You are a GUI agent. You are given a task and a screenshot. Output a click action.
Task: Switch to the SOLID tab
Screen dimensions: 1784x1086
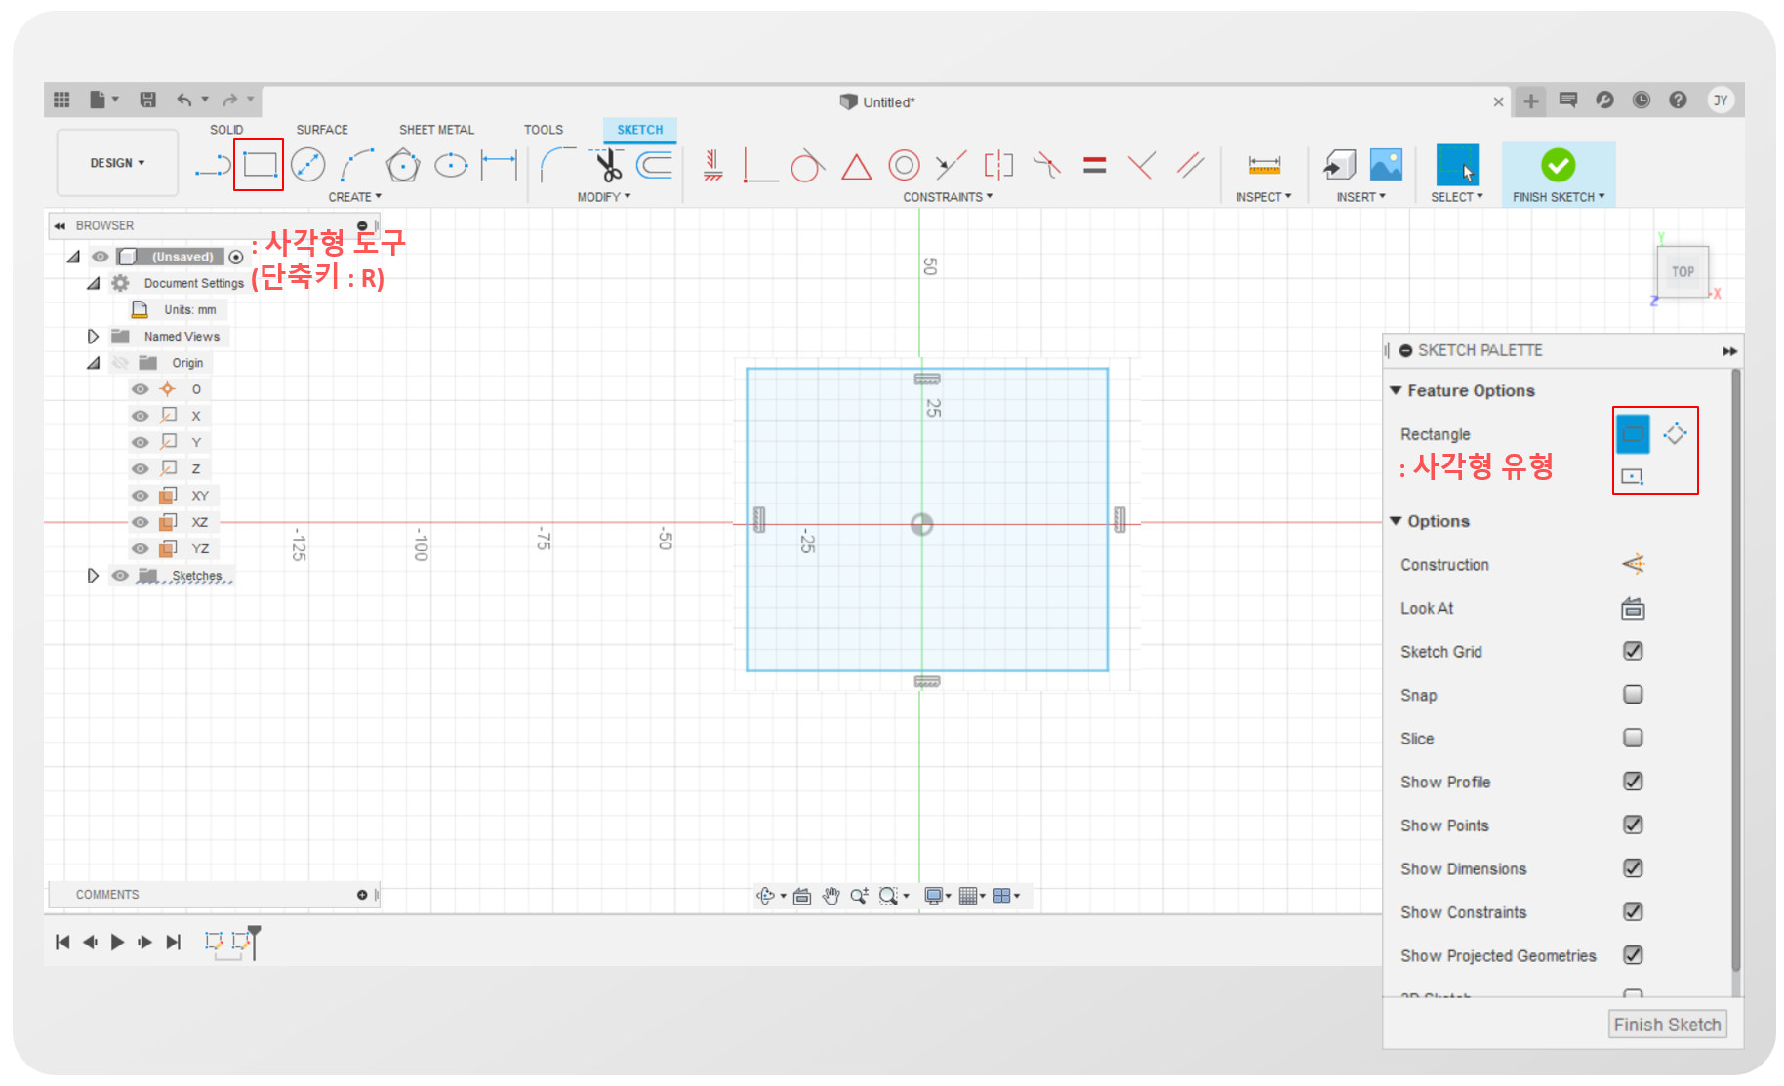(x=226, y=130)
